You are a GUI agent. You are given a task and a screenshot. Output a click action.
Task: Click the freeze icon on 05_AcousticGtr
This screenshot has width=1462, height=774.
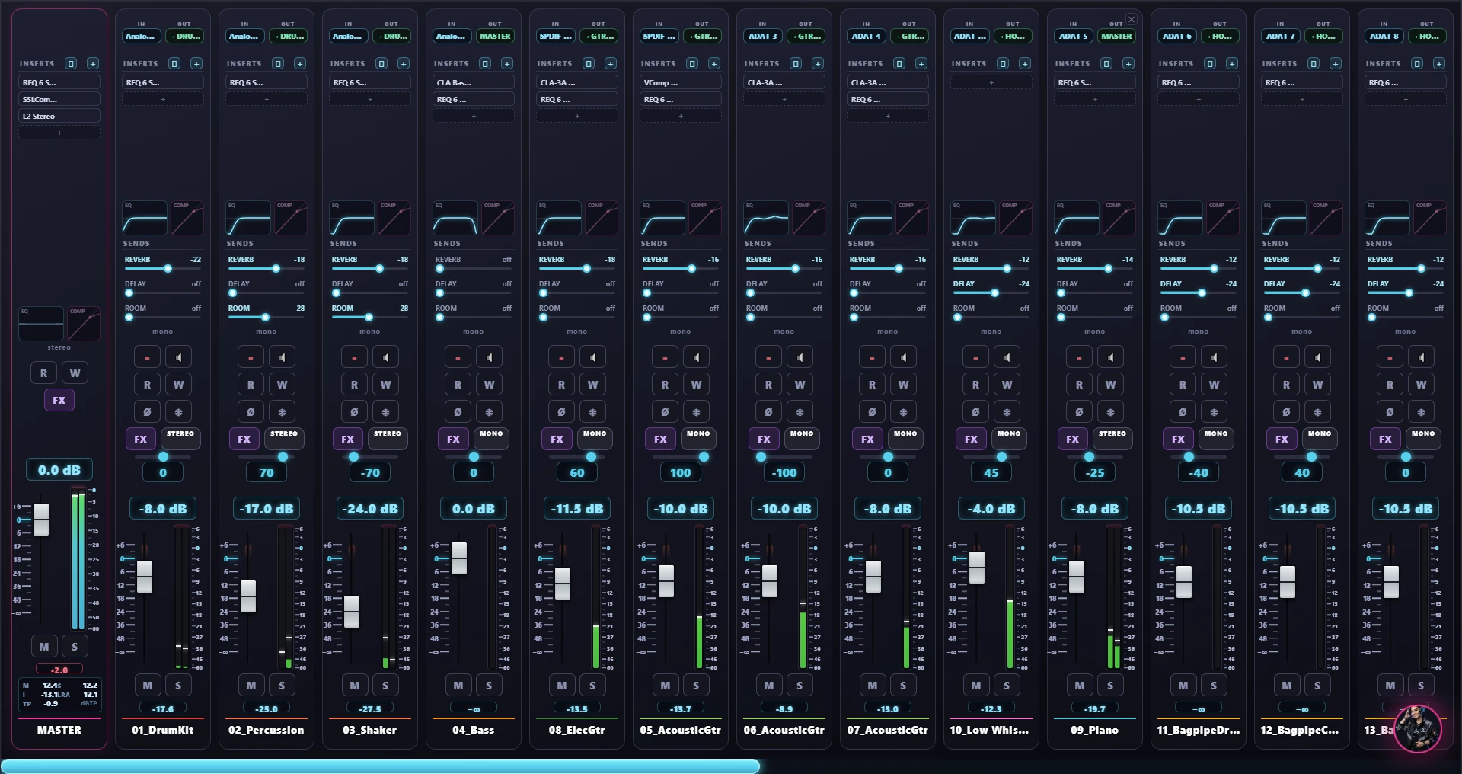coord(697,412)
